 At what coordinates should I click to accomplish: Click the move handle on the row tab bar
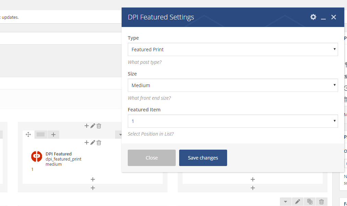28,135
